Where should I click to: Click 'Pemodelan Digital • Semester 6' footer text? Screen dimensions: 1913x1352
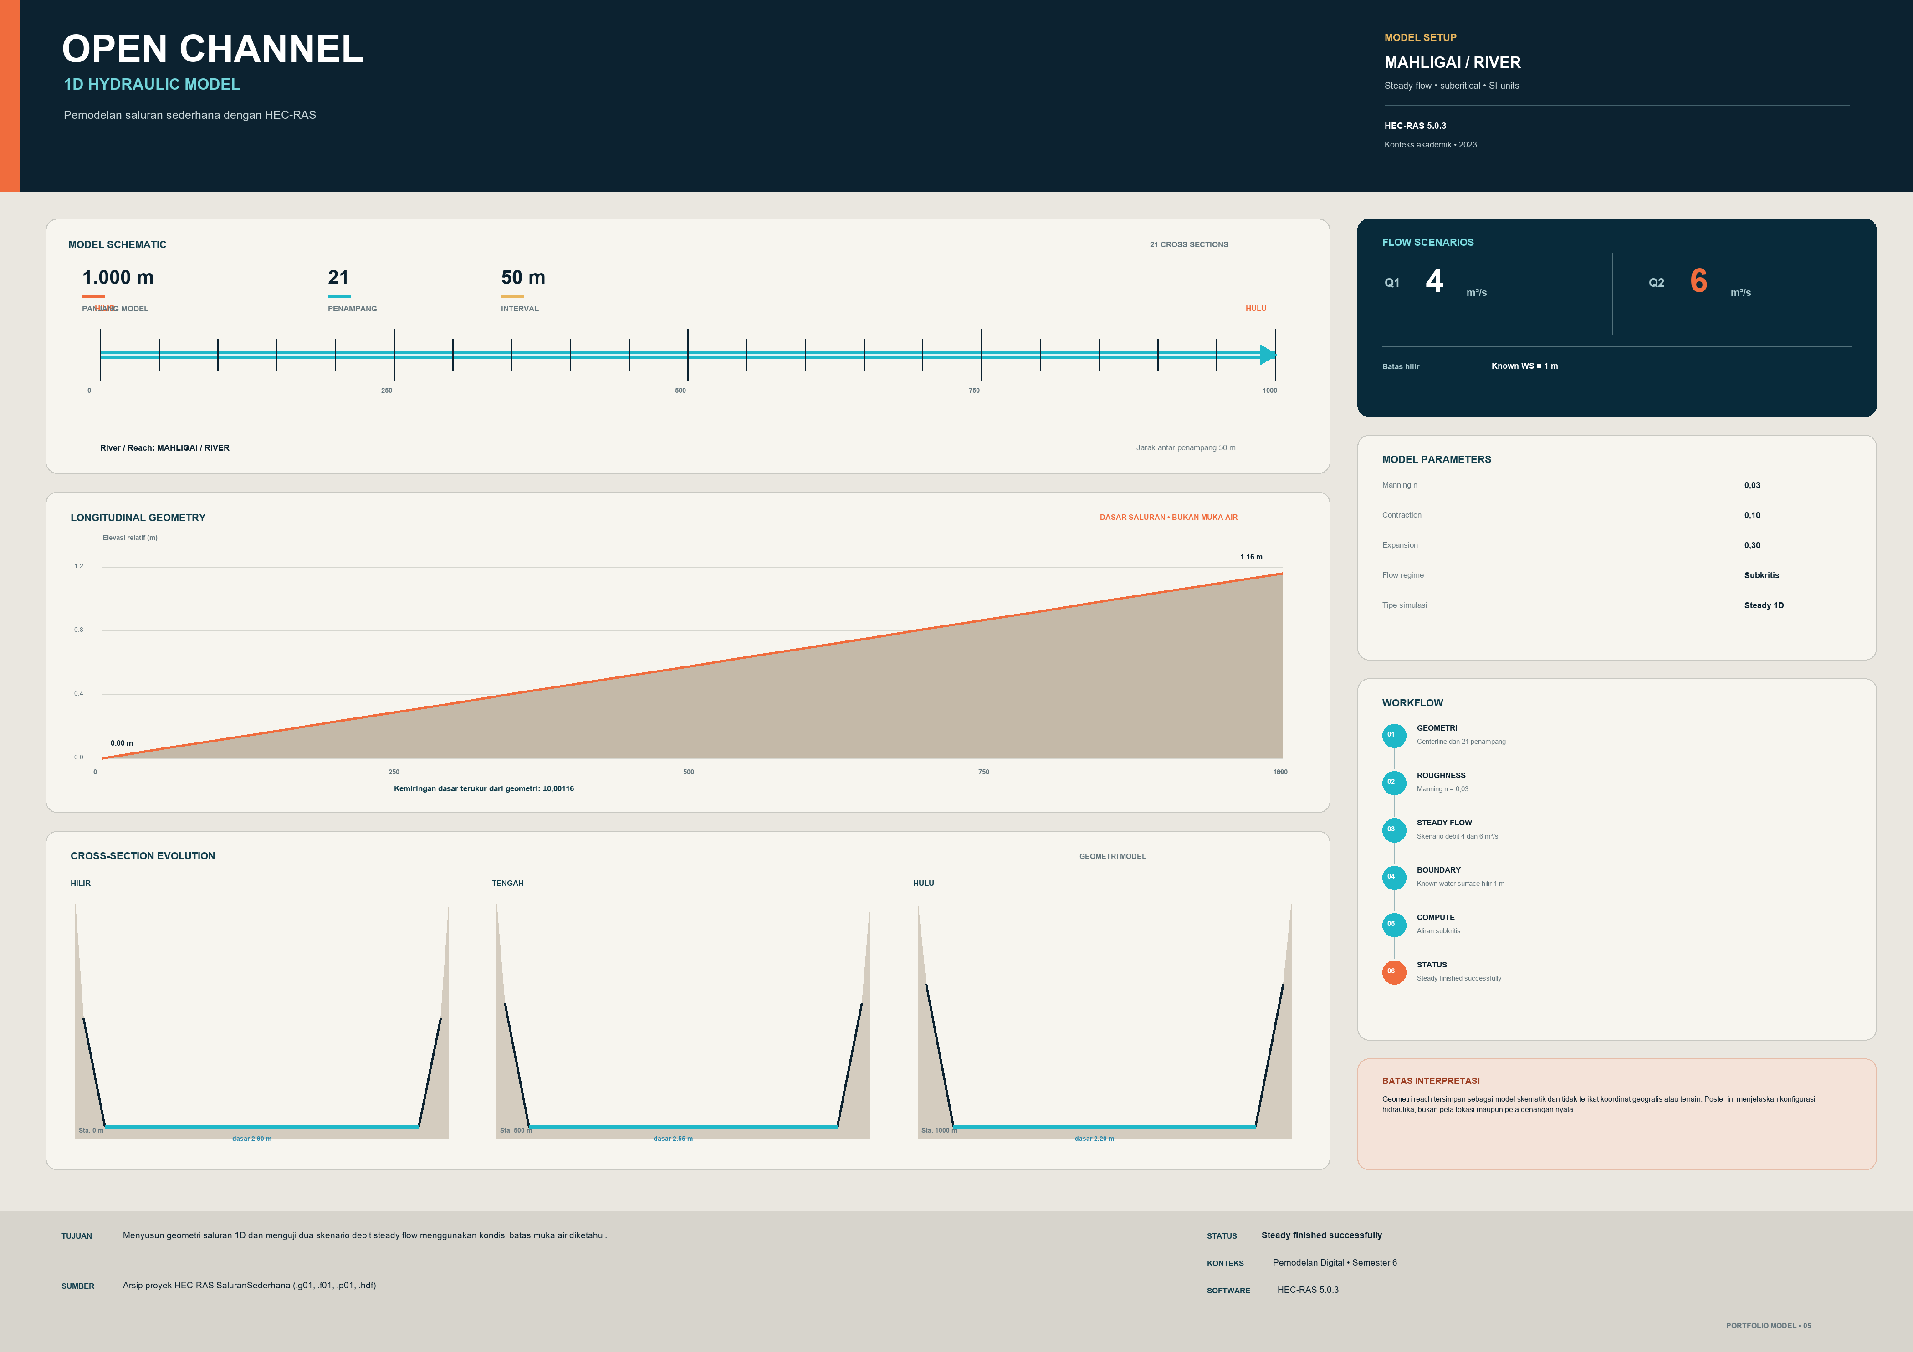[1335, 1263]
